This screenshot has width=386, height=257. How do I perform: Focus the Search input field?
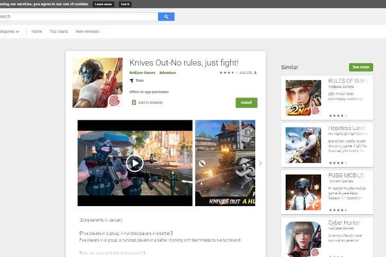tap(79, 16)
